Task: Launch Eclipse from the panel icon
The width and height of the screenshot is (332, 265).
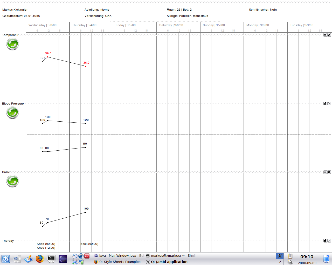Action: [x=63, y=259]
